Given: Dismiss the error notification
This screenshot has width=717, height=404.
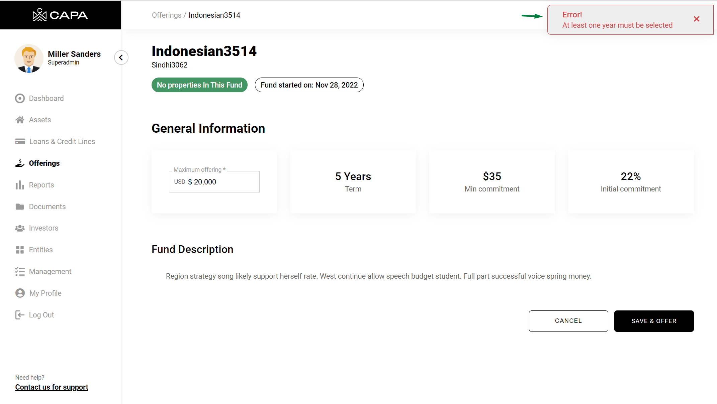Looking at the screenshot, I should coord(696,19).
